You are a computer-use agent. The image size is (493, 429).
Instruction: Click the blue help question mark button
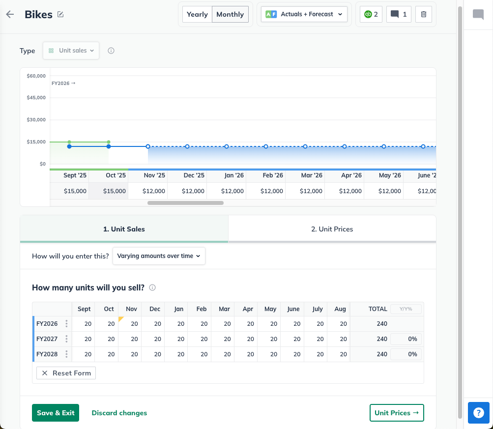coord(478,413)
